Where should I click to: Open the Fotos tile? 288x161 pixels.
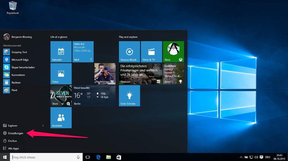click(61, 74)
